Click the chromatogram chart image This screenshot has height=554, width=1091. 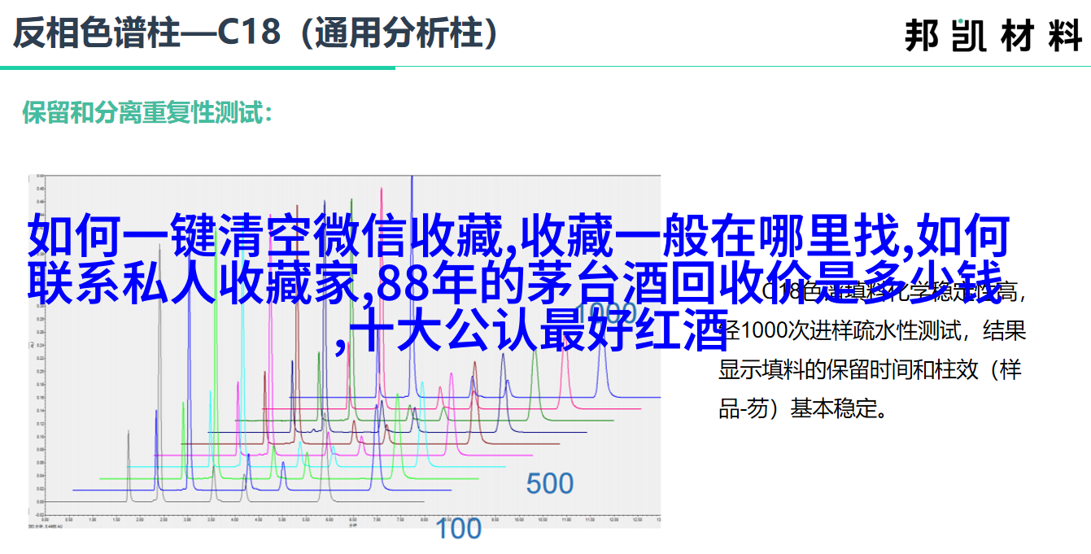click(344, 351)
